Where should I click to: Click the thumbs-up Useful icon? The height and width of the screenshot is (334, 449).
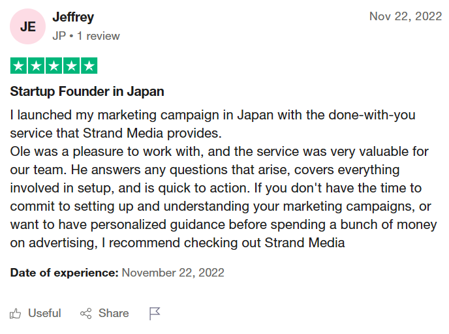[16, 314]
